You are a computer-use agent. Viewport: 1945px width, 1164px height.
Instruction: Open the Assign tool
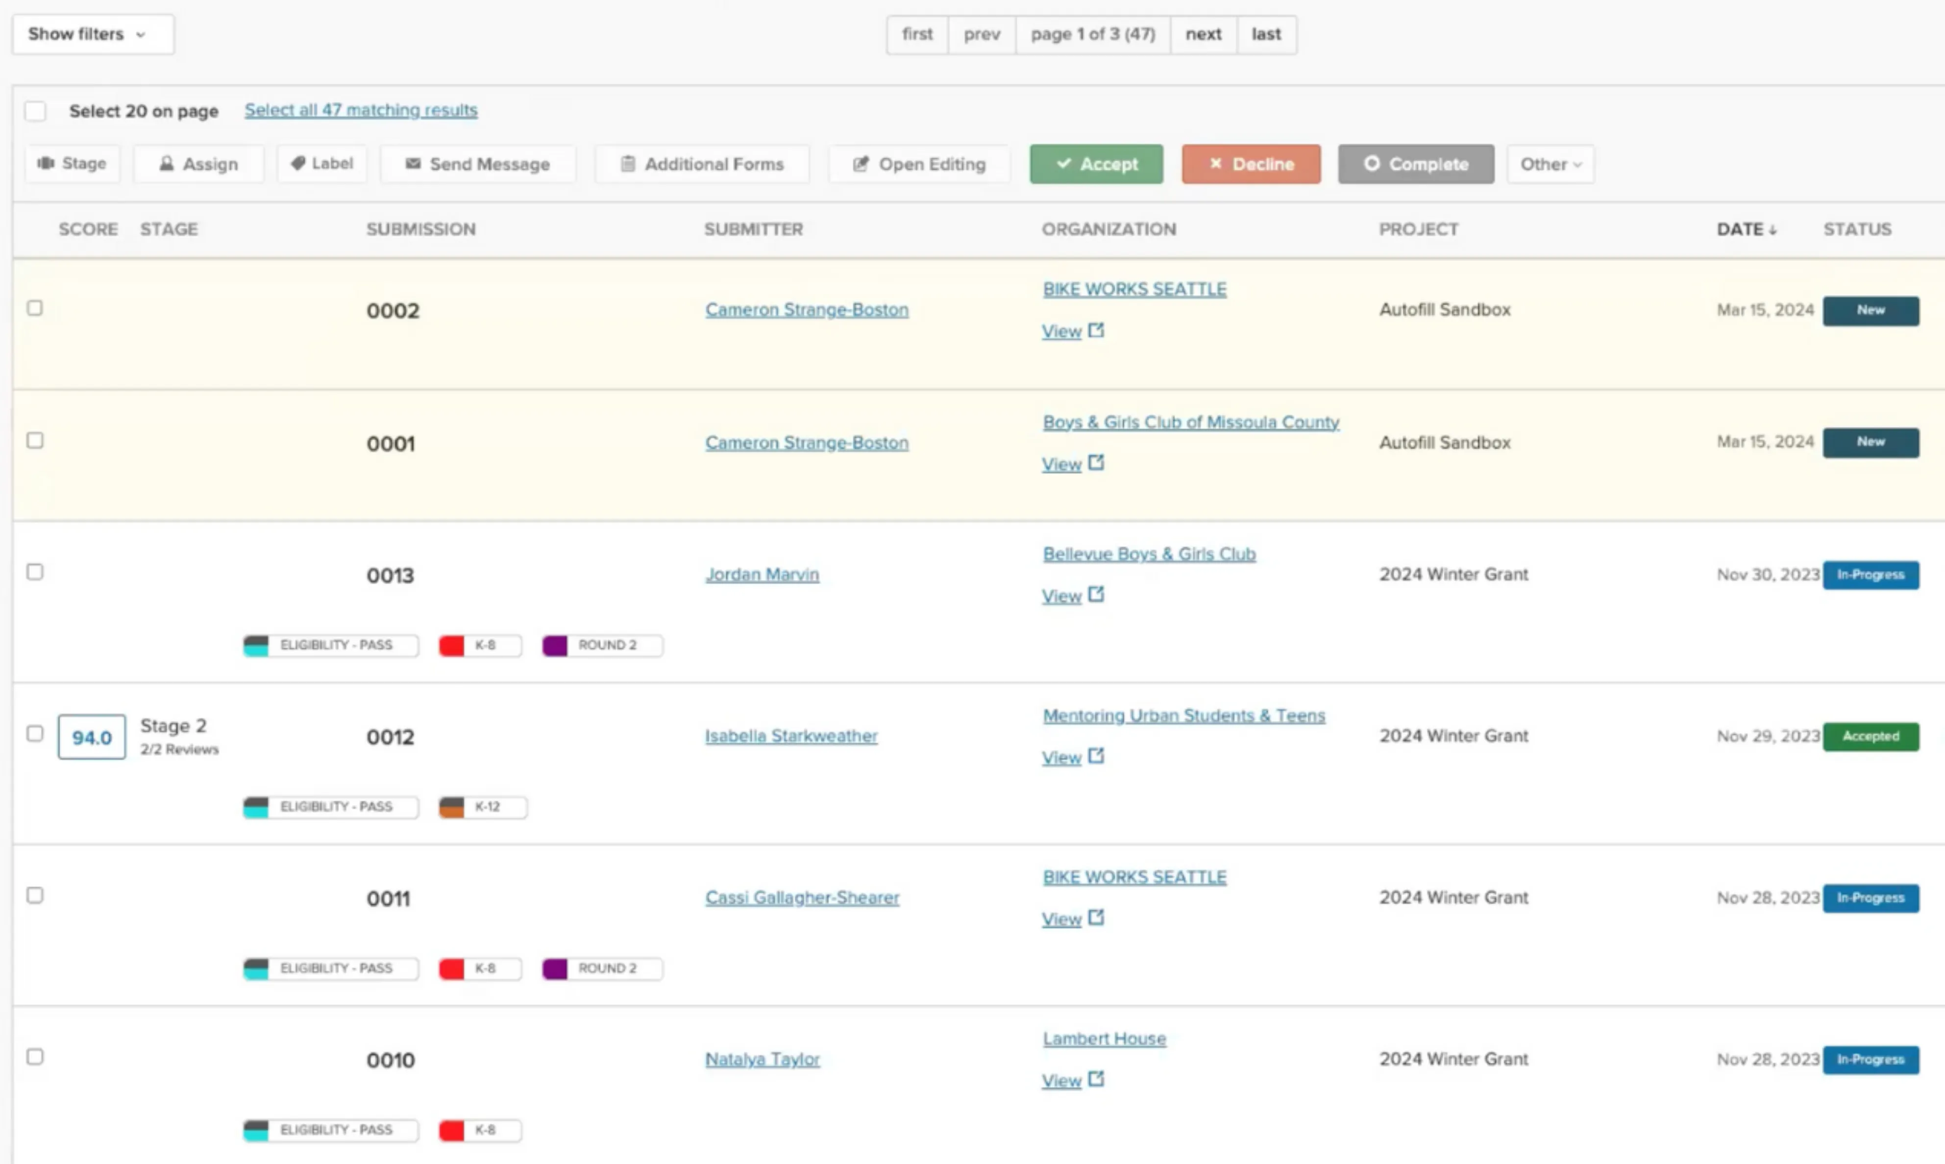pos(167,163)
